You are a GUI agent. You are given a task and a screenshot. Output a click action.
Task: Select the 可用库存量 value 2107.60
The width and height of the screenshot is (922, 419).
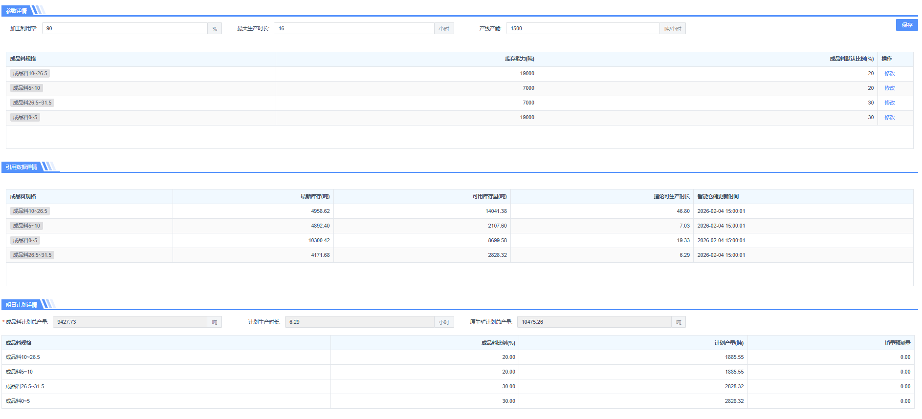[x=497, y=226]
